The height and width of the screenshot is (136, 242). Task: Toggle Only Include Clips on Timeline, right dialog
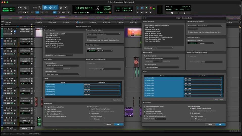[145, 114]
